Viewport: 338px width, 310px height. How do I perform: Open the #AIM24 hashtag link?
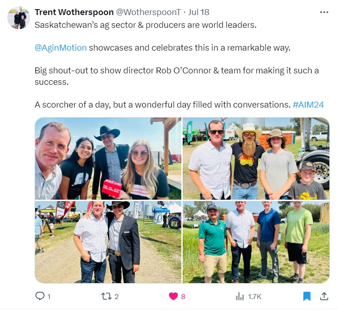pos(308,105)
